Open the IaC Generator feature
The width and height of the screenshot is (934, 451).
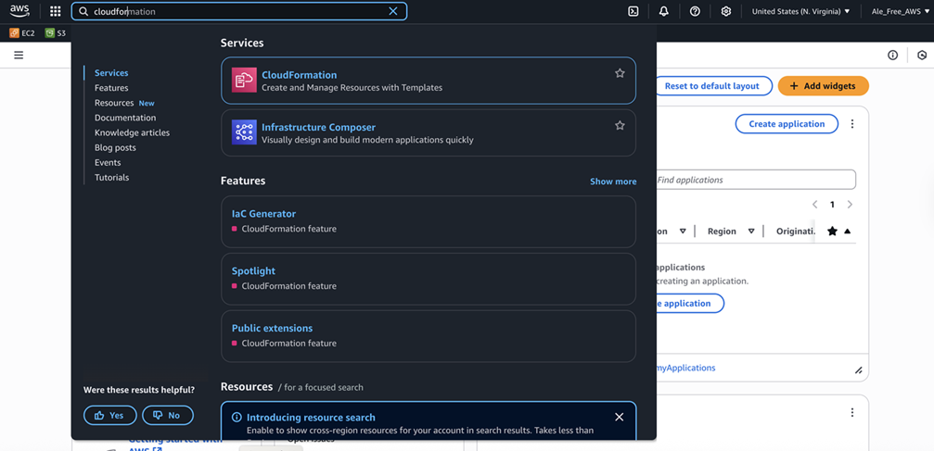pyautogui.click(x=263, y=214)
